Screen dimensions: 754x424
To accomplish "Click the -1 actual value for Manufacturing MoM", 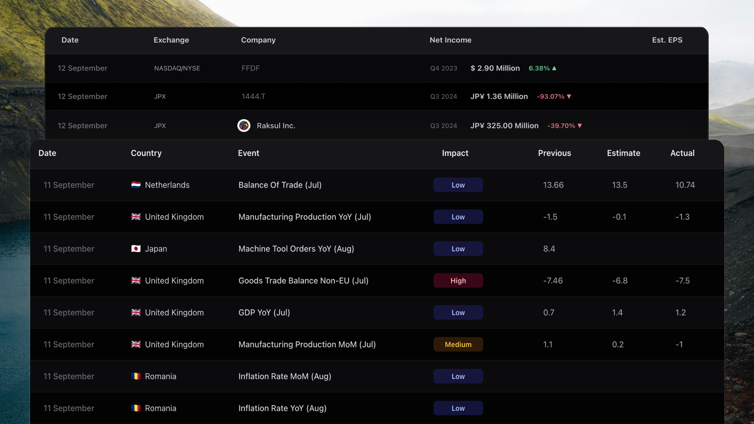I will [x=679, y=344].
